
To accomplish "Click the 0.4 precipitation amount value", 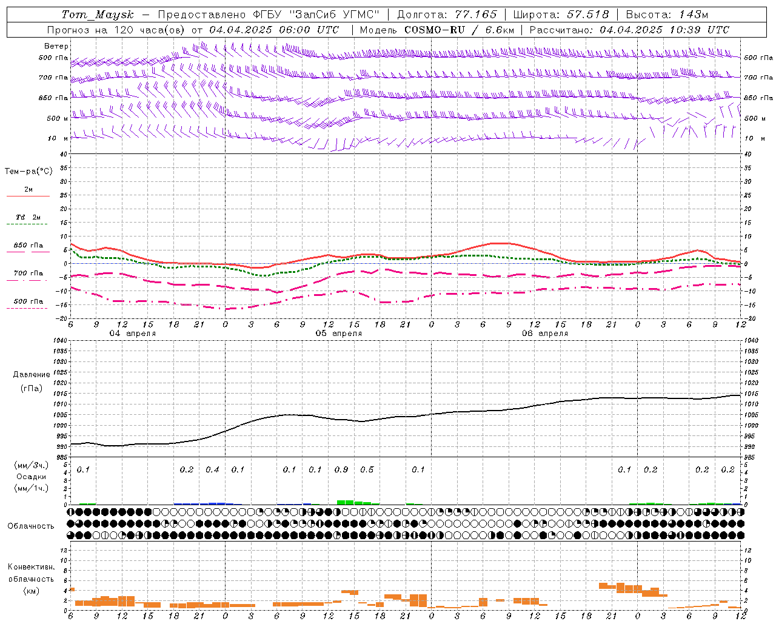I will click(x=212, y=470).
